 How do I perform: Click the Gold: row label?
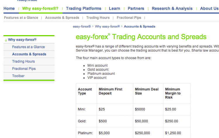click(82, 121)
